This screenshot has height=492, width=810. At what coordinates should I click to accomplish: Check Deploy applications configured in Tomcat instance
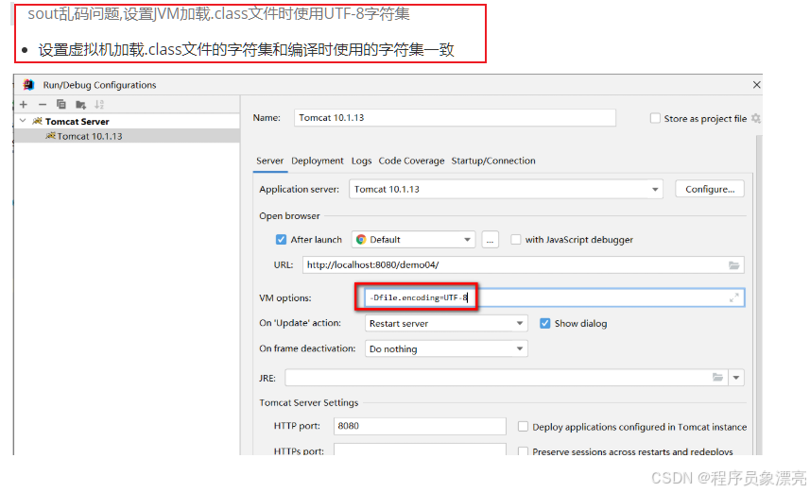coord(523,427)
